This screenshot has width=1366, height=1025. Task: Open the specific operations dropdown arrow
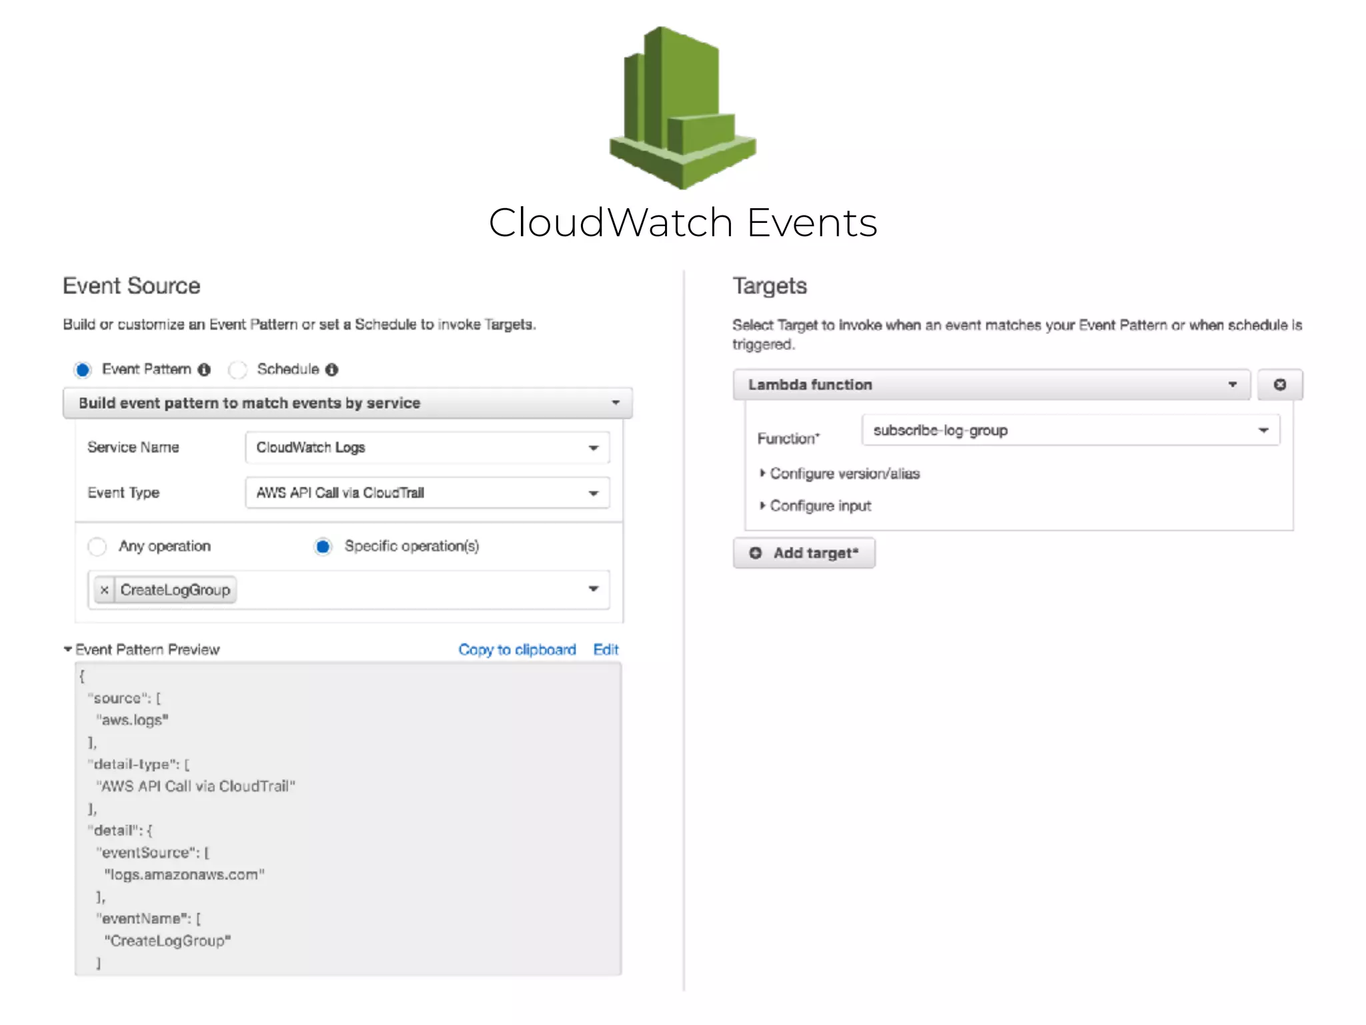(593, 589)
